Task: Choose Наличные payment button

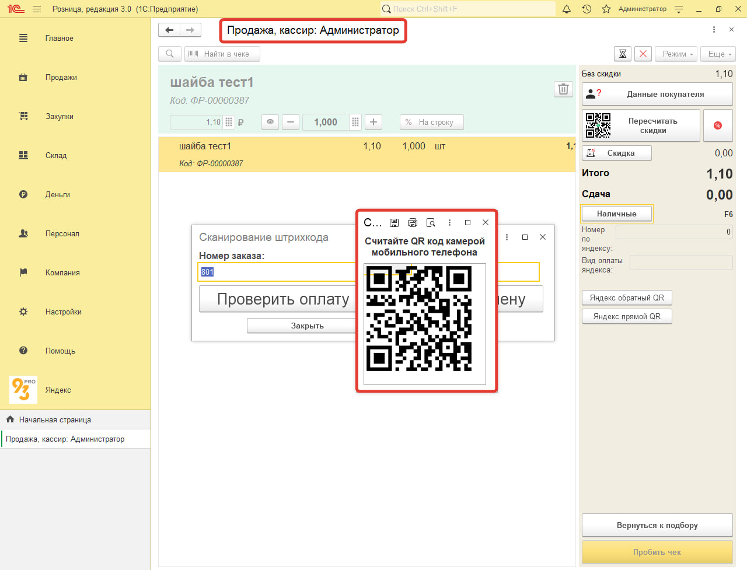Action: click(617, 214)
